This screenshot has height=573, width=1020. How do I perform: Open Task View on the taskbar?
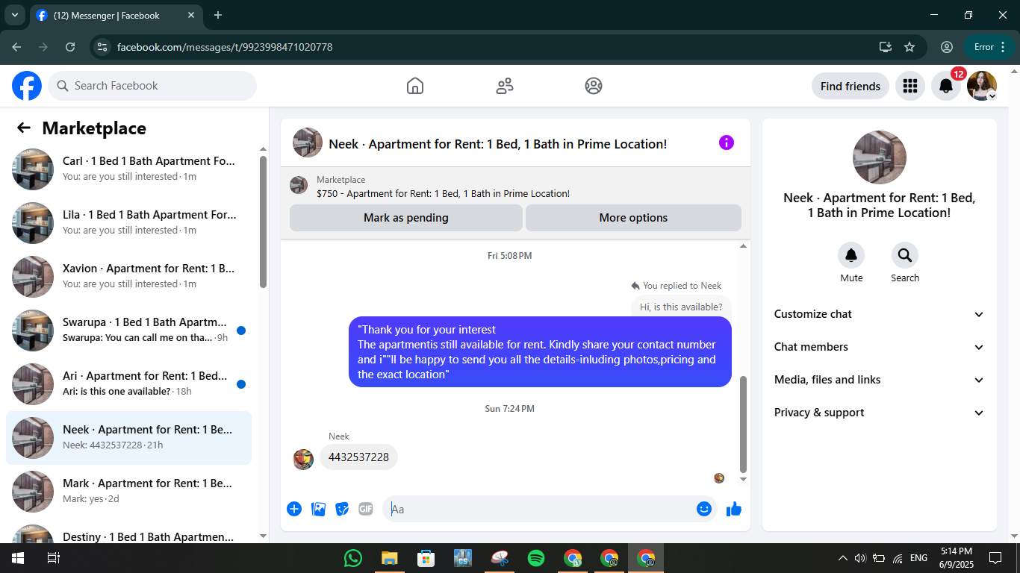(53, 558)
